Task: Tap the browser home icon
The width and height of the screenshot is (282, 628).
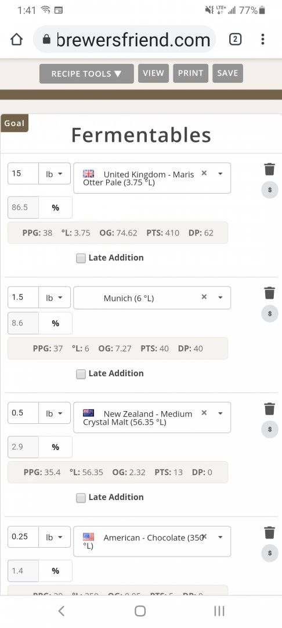Action: (16, 40)
